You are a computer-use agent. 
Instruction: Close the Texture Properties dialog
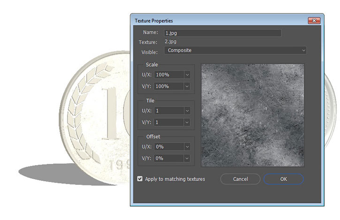(314, 21)
